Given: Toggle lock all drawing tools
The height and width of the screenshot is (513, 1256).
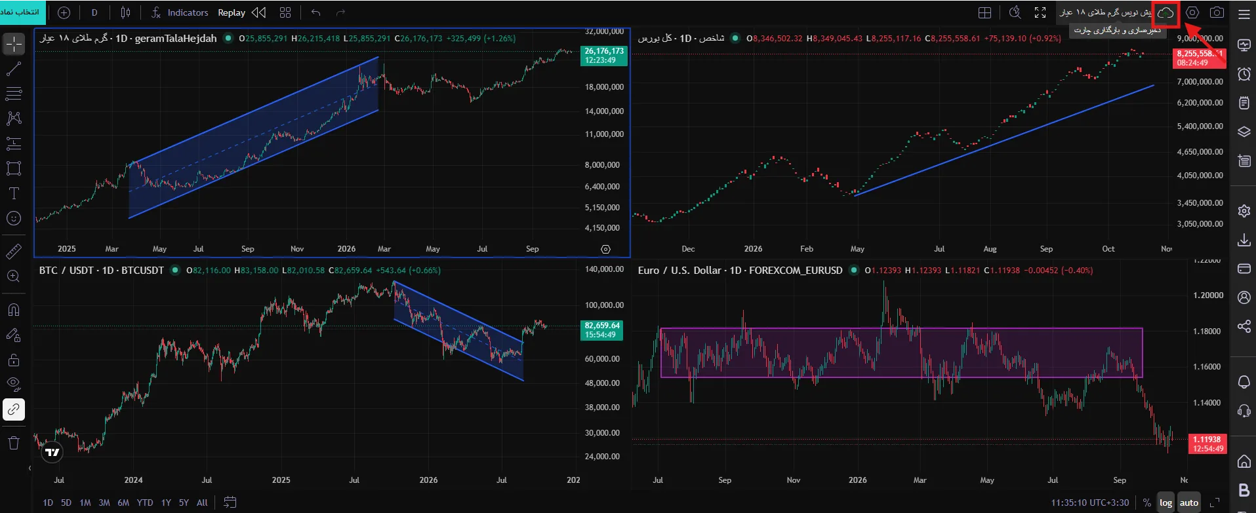Looking at the screenshot, I should [14, 360].
